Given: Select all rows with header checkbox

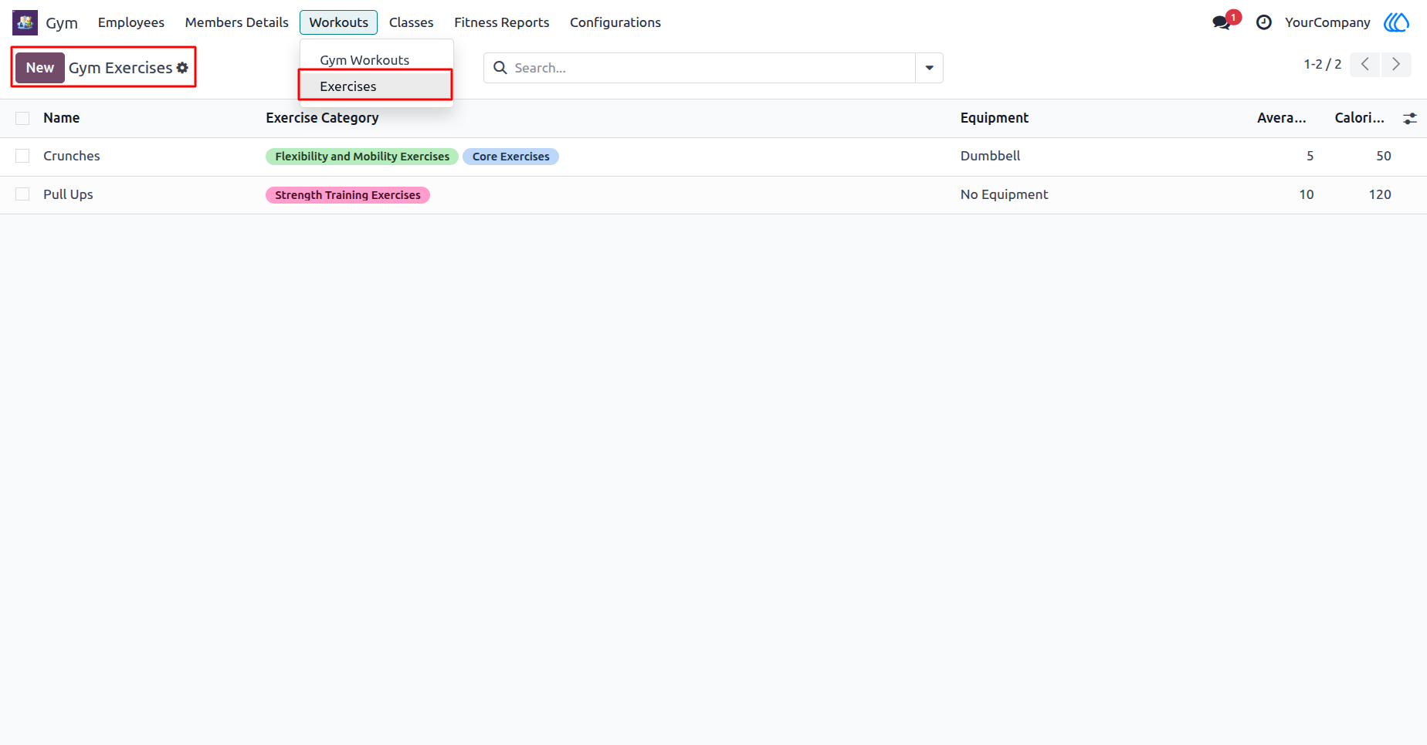Looking at the screenshot, I should click(x=22, y=118).
